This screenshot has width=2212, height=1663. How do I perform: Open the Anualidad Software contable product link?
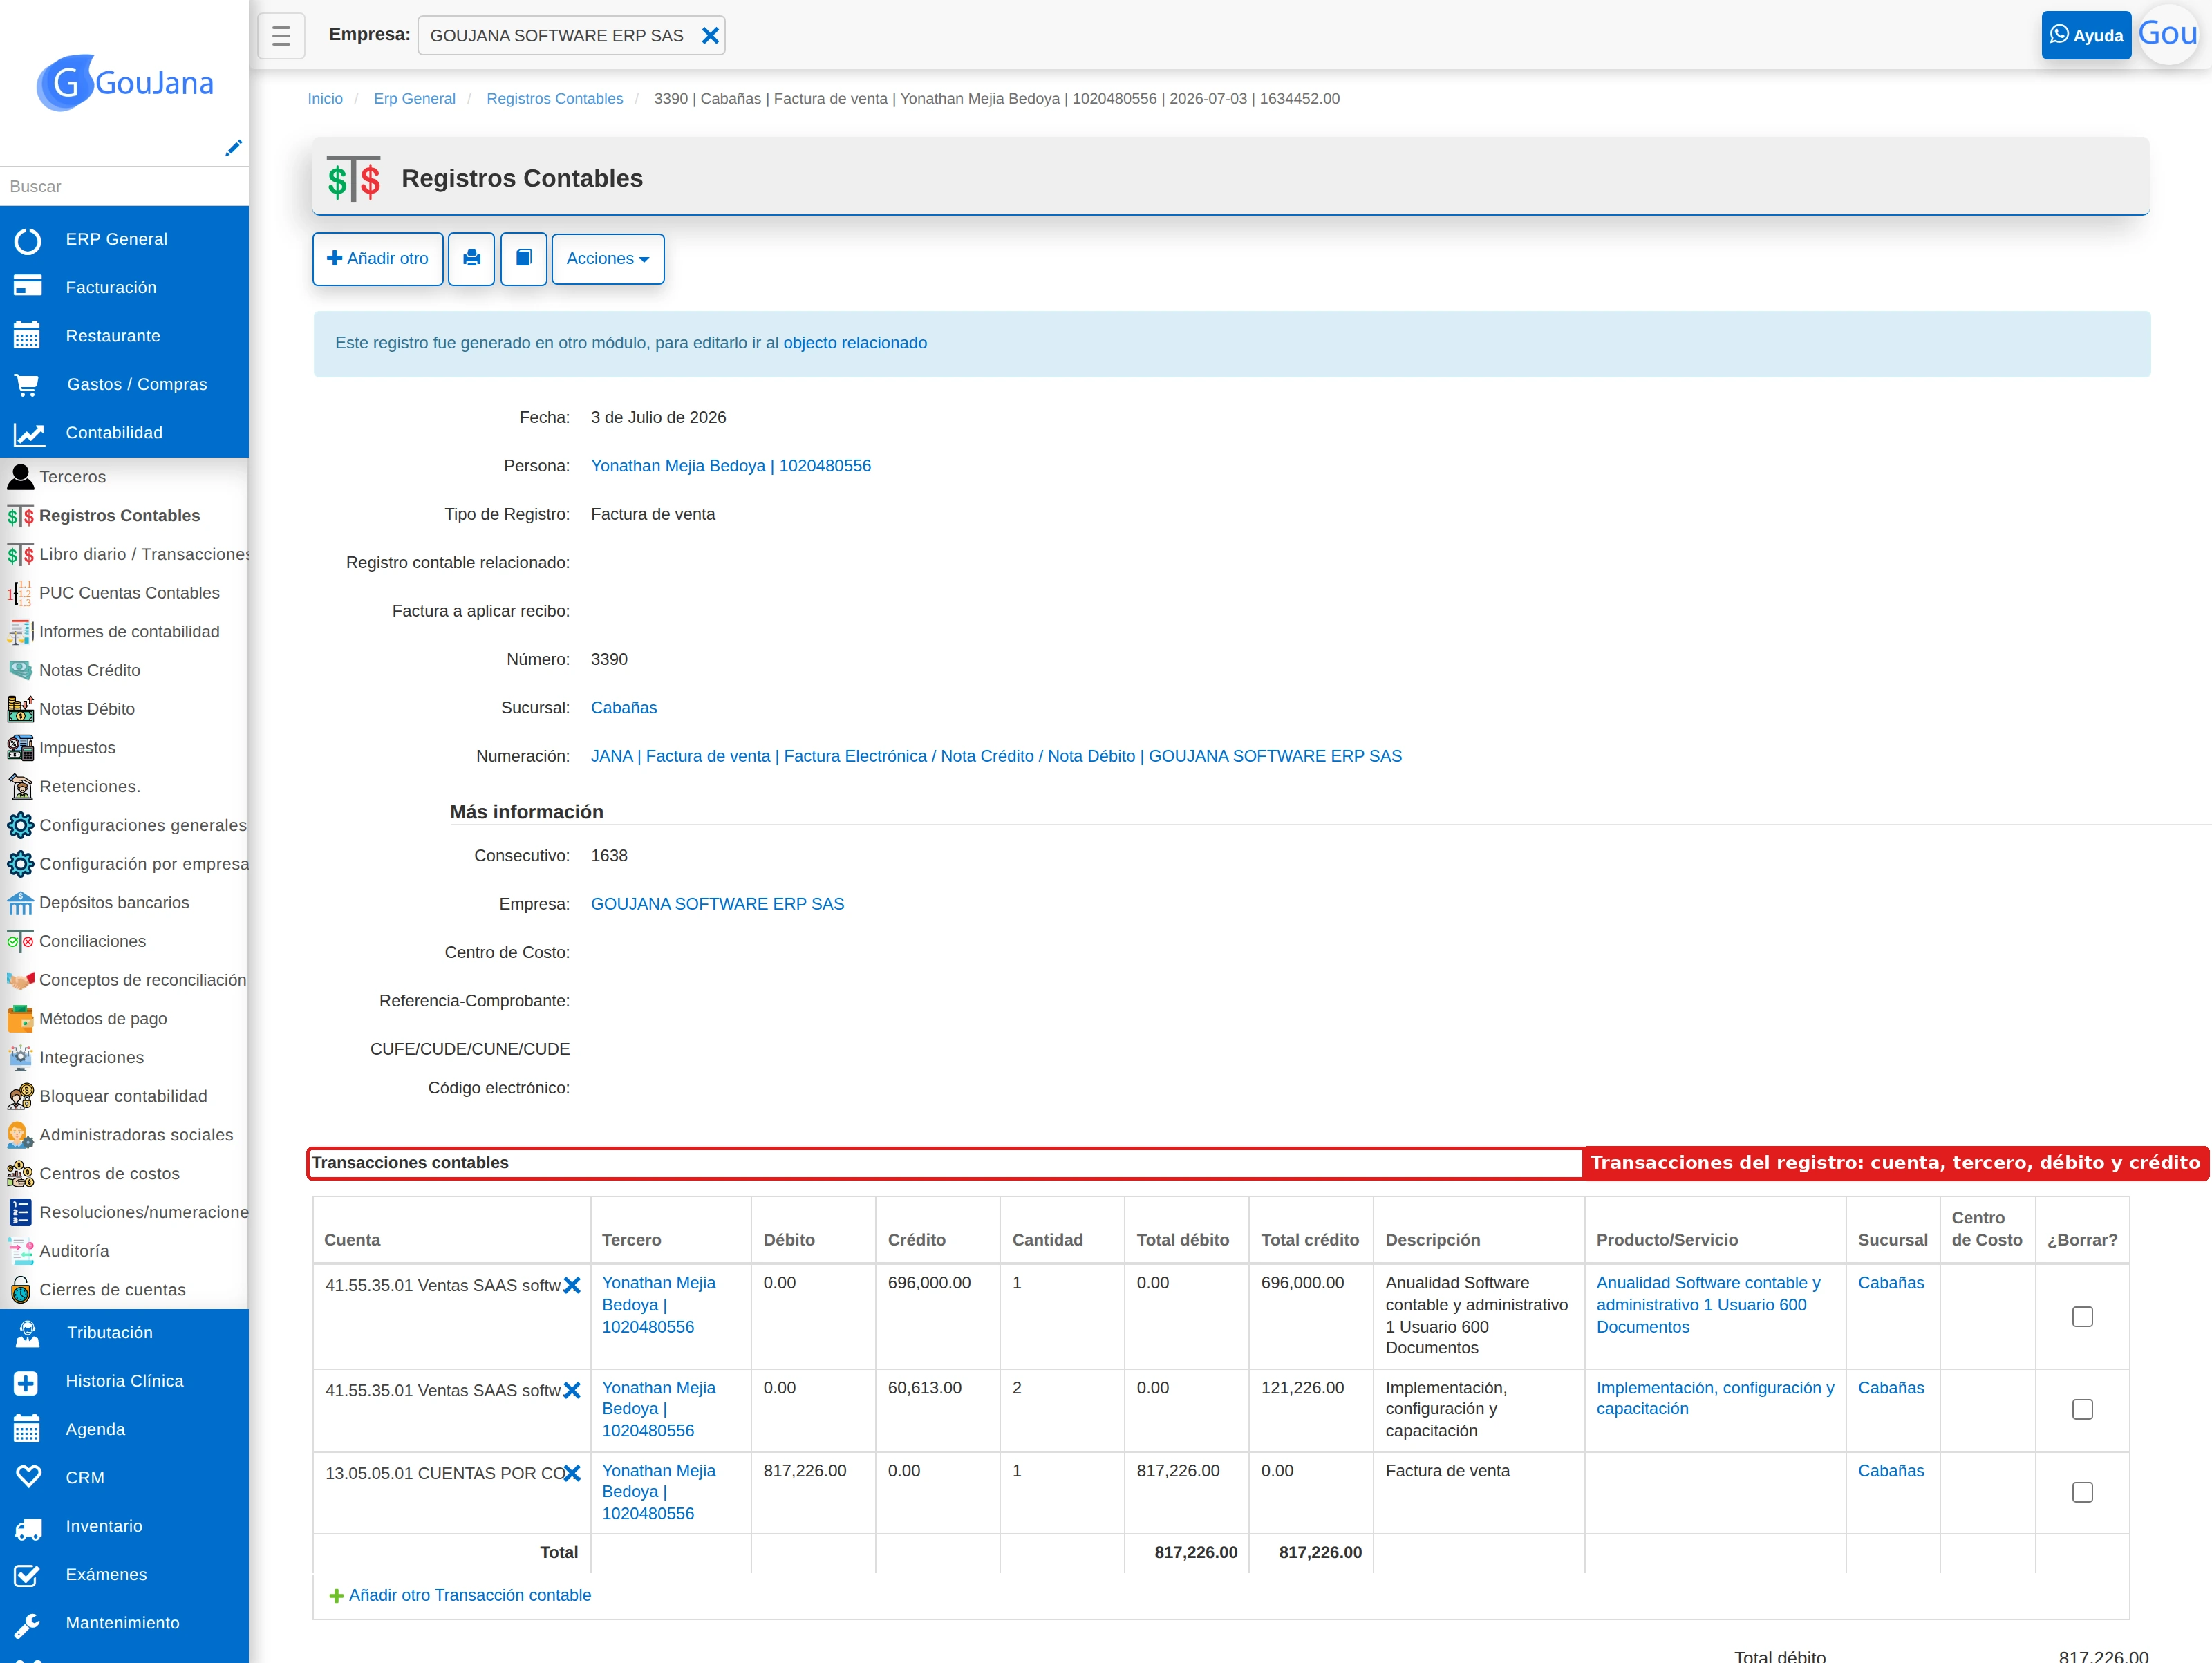coord(1707,1305)
